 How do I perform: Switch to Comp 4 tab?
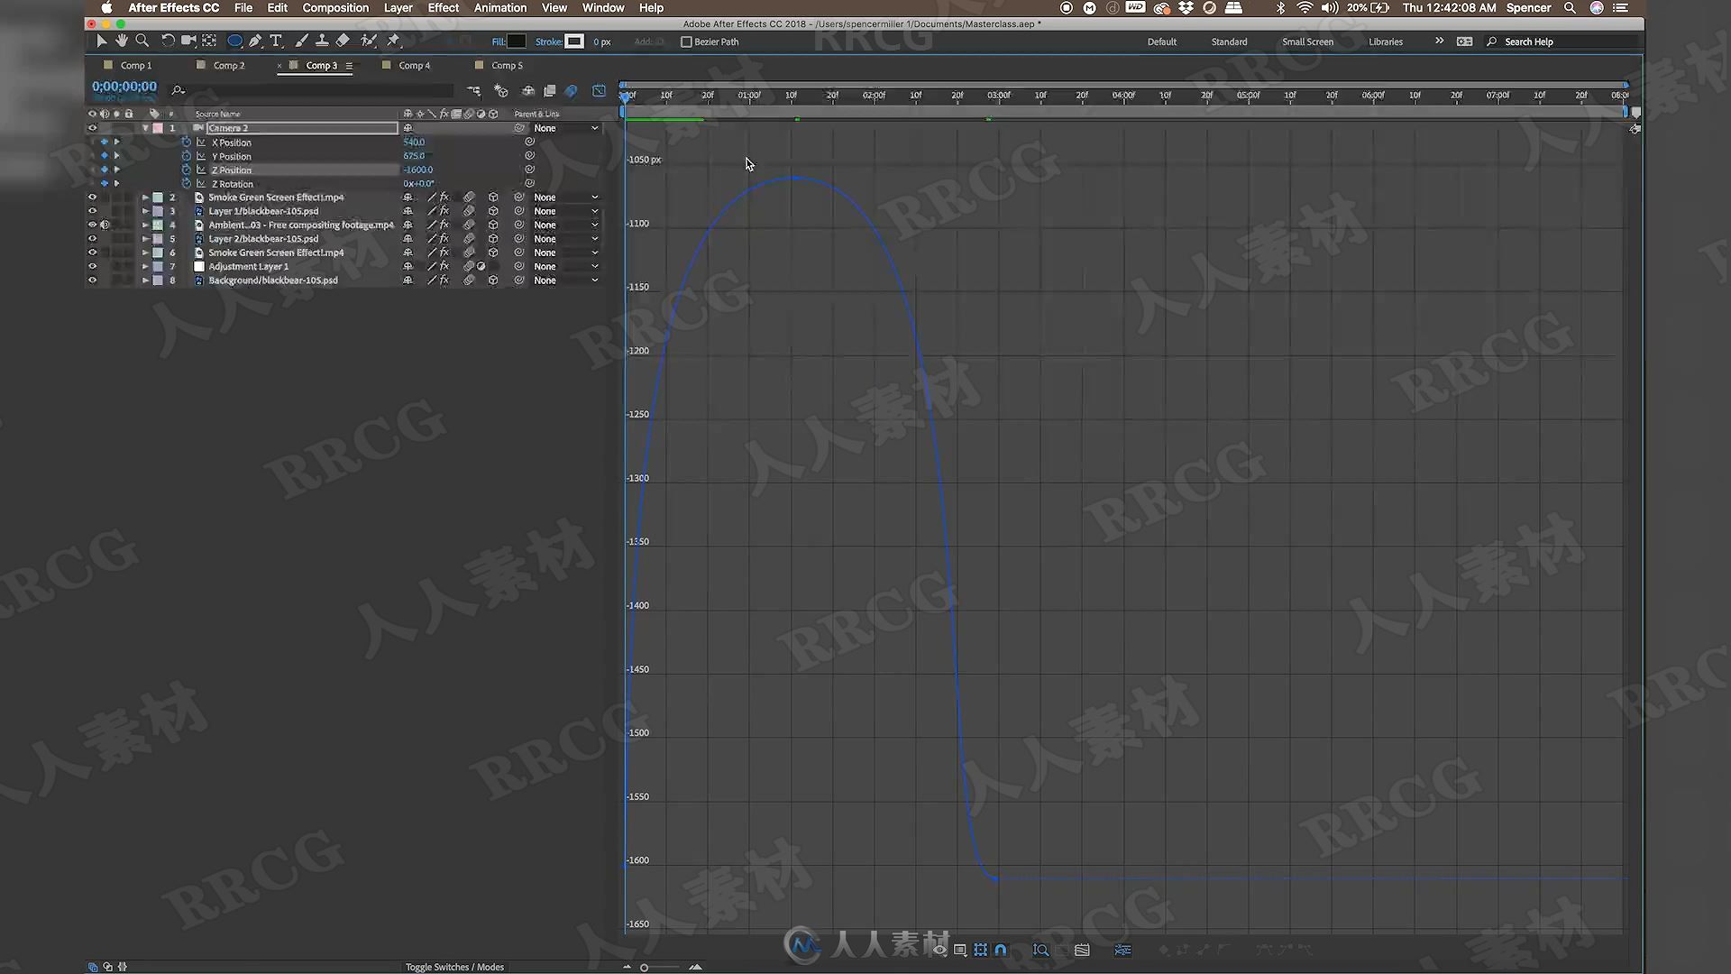414,64
